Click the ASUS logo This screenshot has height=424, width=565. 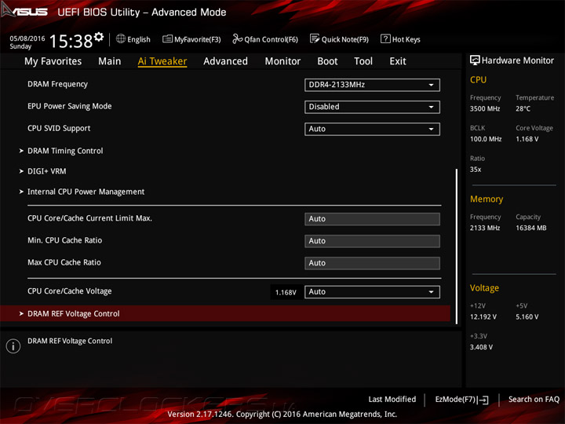tap(24, 11)
